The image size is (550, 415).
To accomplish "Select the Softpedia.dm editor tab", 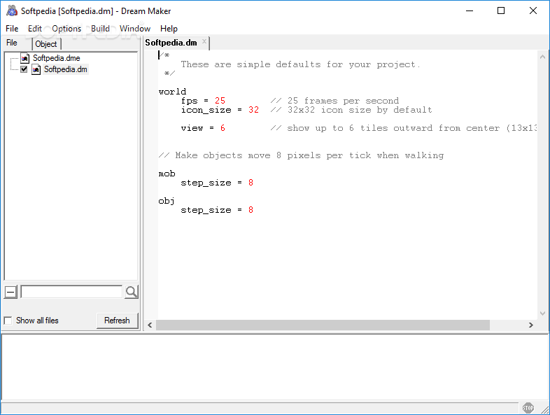I will 171,43.
